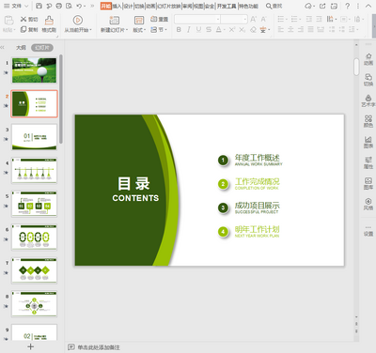
Task: Open the font size dropdown
Action: (245, 20)
